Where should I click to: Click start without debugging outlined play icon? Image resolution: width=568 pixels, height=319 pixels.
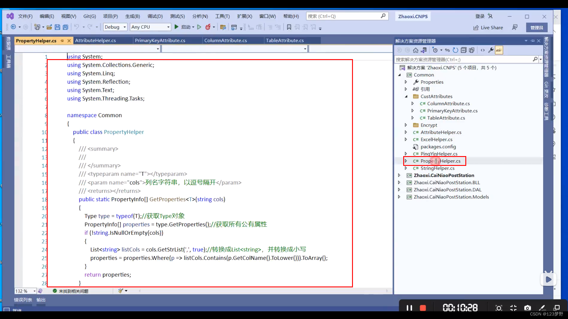click(199, 27)
